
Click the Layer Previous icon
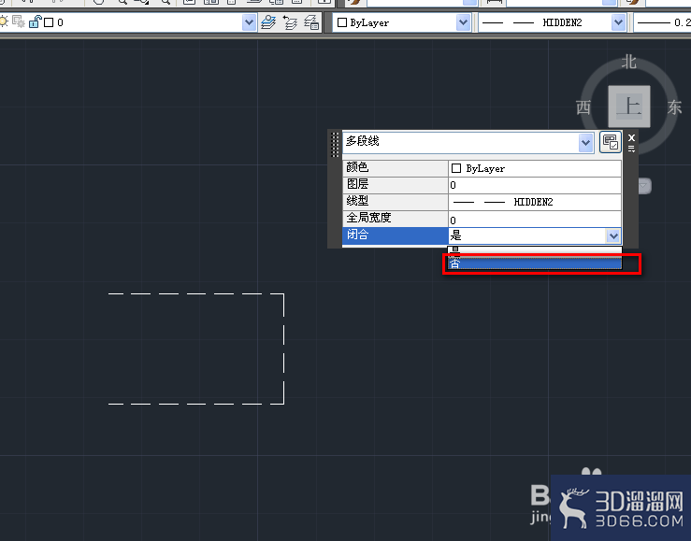290,22
